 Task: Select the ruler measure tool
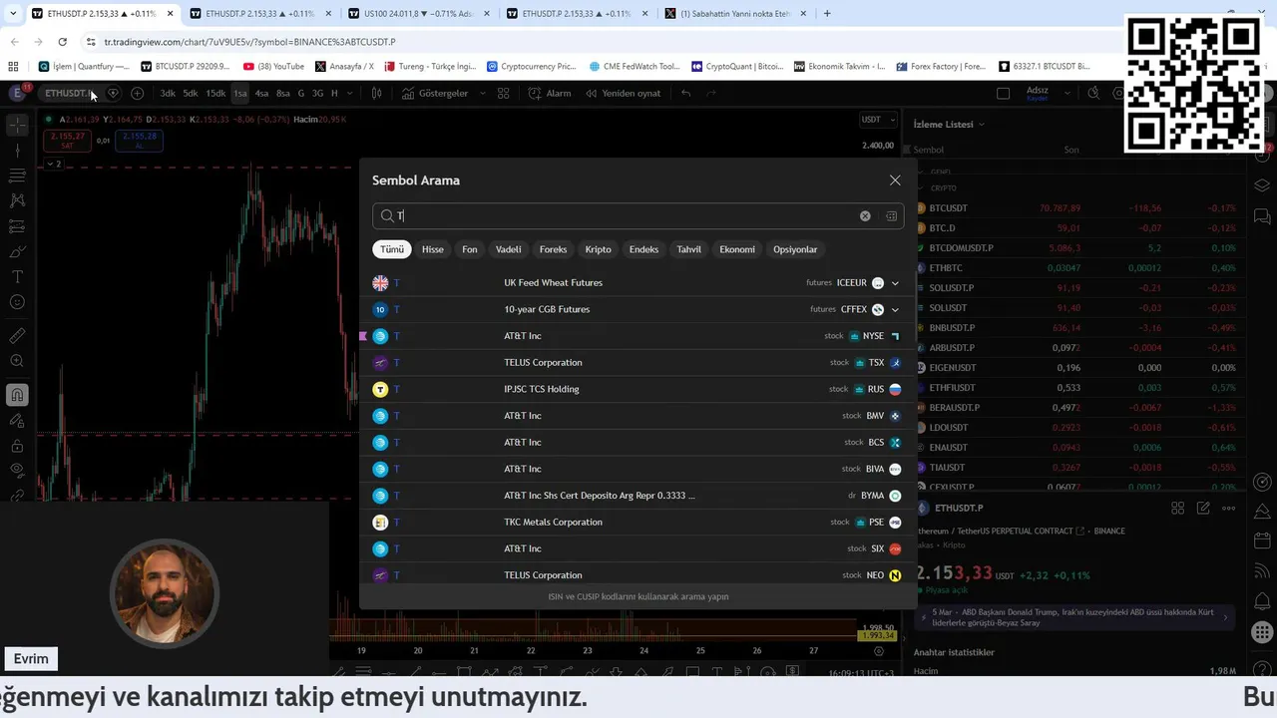click(x=17, y=336)
